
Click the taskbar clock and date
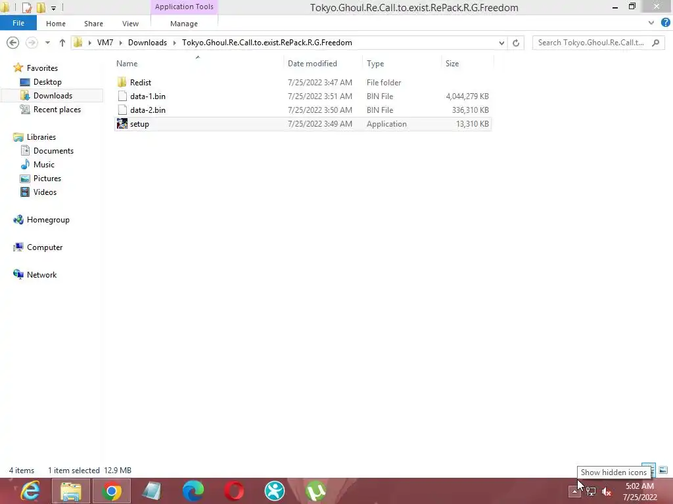point(640,492)
